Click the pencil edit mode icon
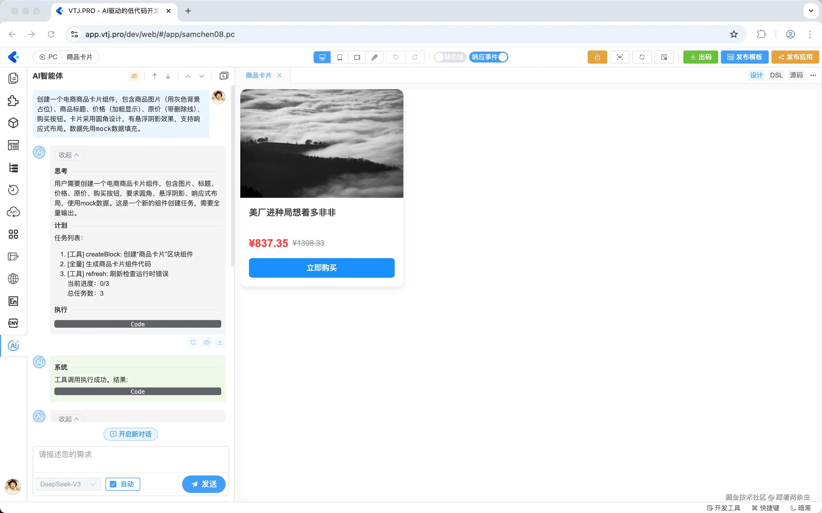822x513 pixels. [374, 57]
